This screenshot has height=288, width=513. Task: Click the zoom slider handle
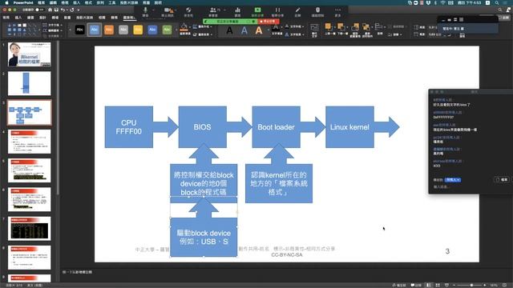tap(471, 285)
